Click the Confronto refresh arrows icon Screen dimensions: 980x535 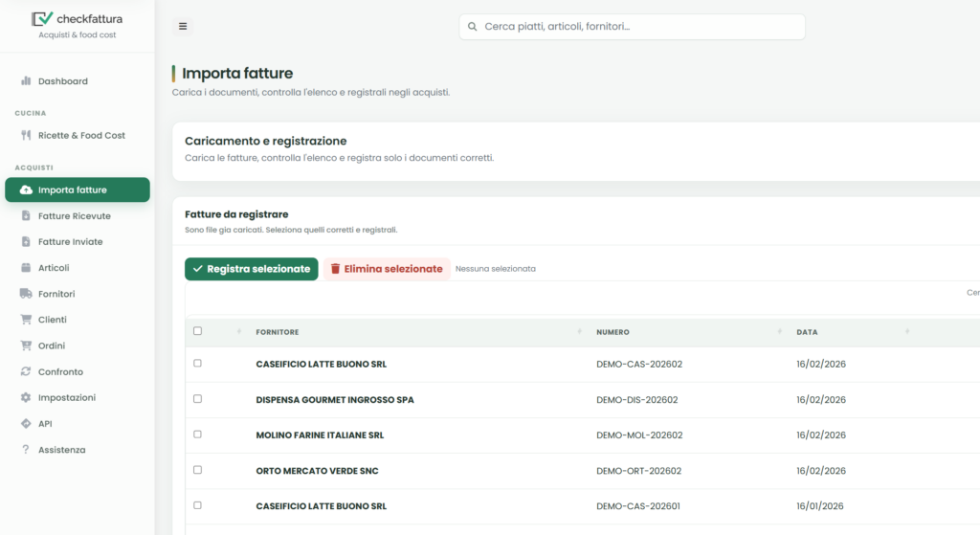click(x=26, y=371)
